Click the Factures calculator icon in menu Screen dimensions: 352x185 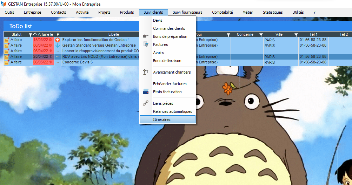point(146,44)
